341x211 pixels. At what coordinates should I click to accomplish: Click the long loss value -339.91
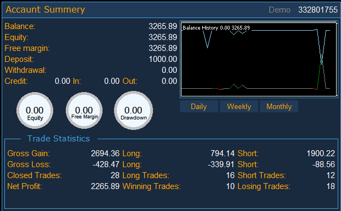point(221,164)
